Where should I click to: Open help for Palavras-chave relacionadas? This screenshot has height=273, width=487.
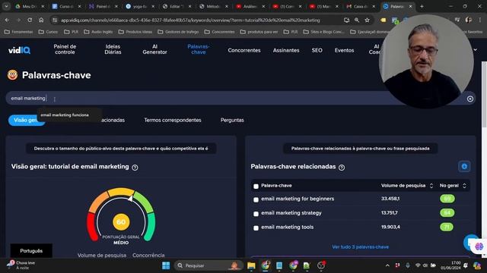click(342, 168)
